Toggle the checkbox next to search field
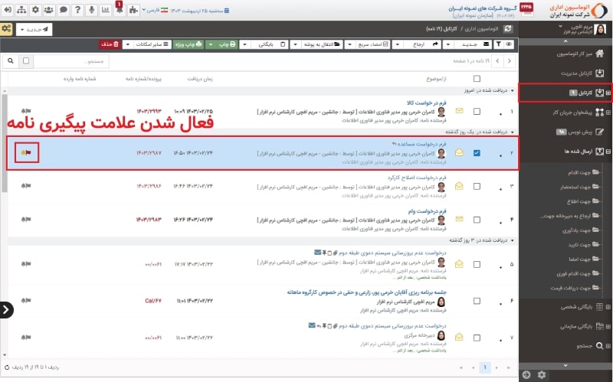The height and width of the screenshot is (382, 613). 26,60
